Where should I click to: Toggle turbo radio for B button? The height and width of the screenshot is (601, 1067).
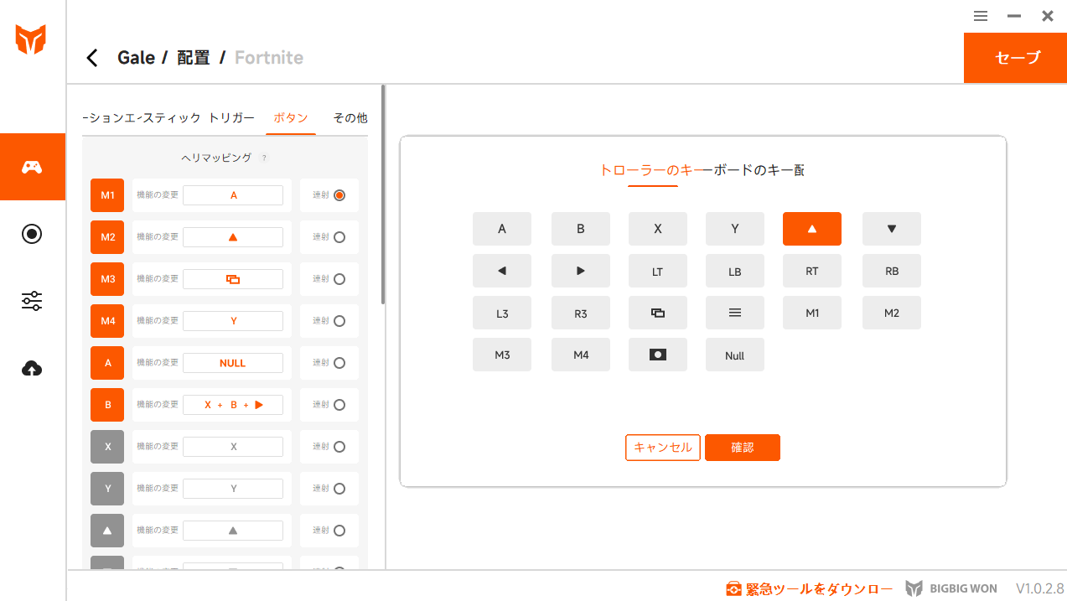click(339, 405)
